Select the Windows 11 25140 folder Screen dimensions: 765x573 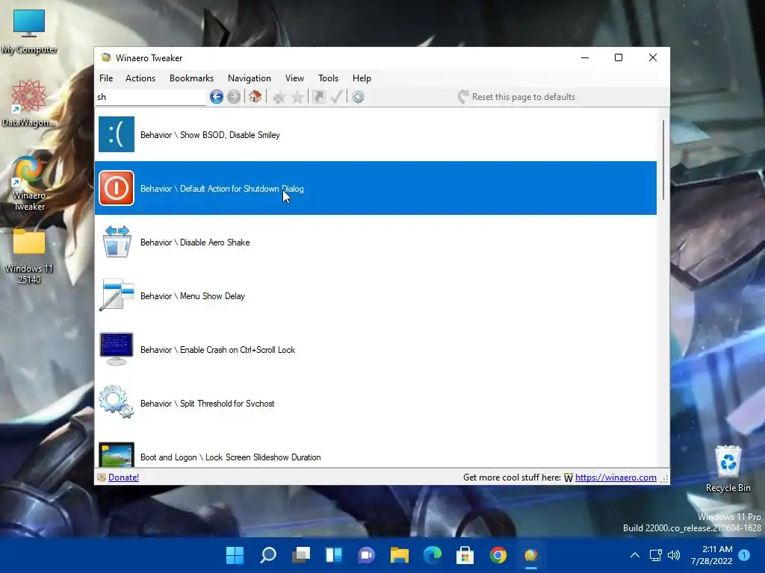coord(29,257)
